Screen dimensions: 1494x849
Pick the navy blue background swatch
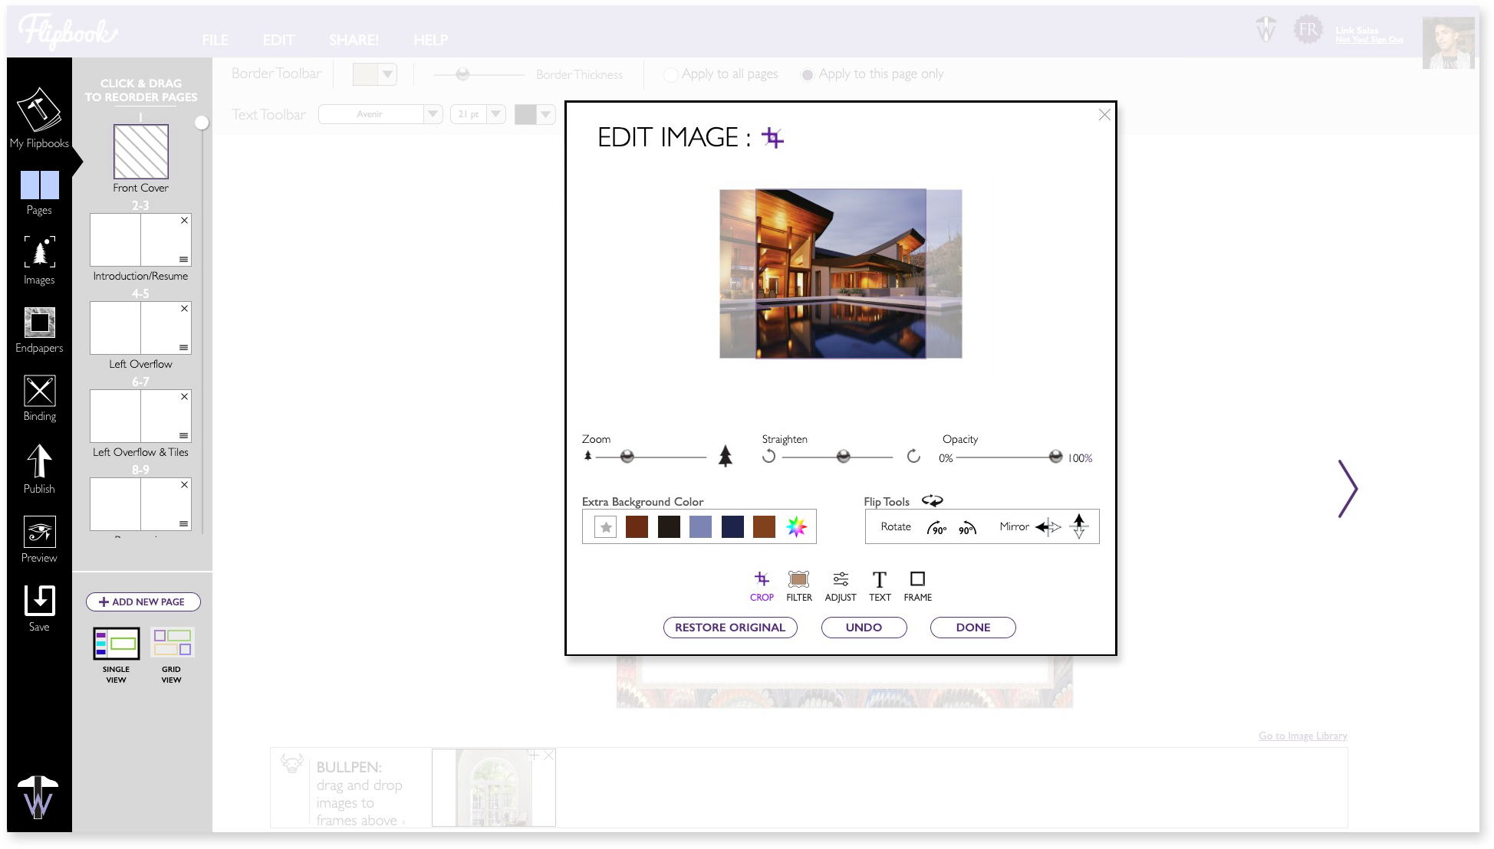click(732, 527)
